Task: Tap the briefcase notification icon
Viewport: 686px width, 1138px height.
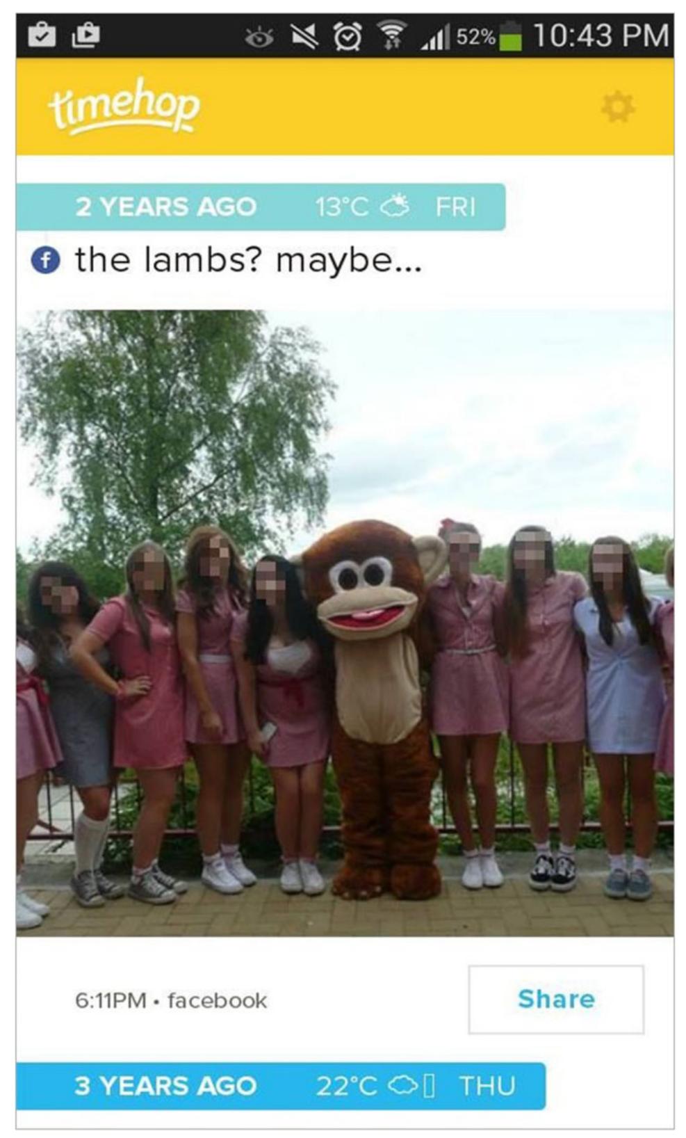Action: 42,34
